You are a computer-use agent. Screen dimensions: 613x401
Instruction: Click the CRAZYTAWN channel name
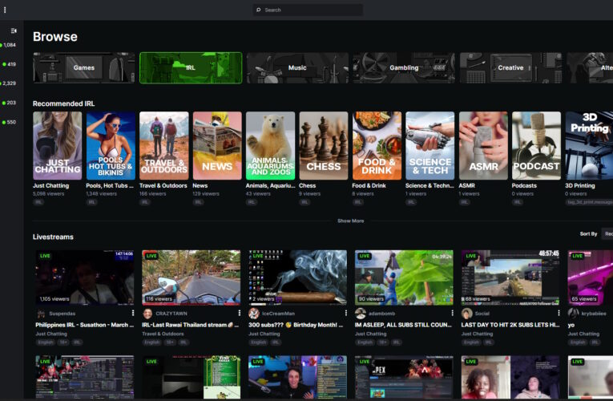[x=170, y=314]
